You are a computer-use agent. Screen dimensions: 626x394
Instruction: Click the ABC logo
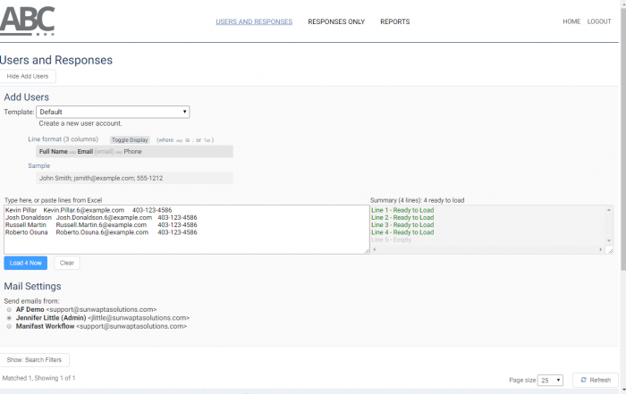[x=28, y=20]
